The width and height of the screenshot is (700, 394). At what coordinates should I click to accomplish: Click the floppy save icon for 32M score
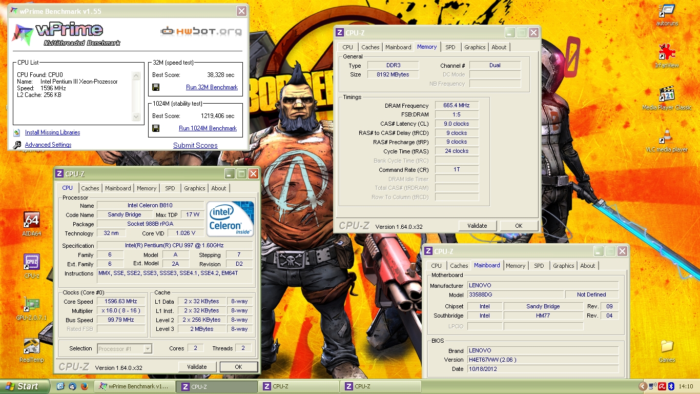pyautogui.click(x=156, y=87)
